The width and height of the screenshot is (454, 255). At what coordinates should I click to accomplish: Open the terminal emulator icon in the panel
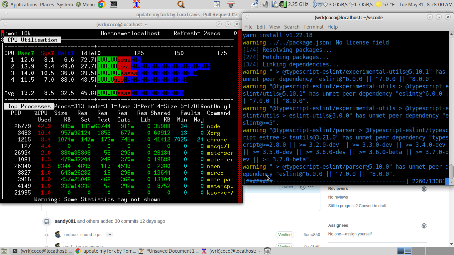(x=113, y=4)
